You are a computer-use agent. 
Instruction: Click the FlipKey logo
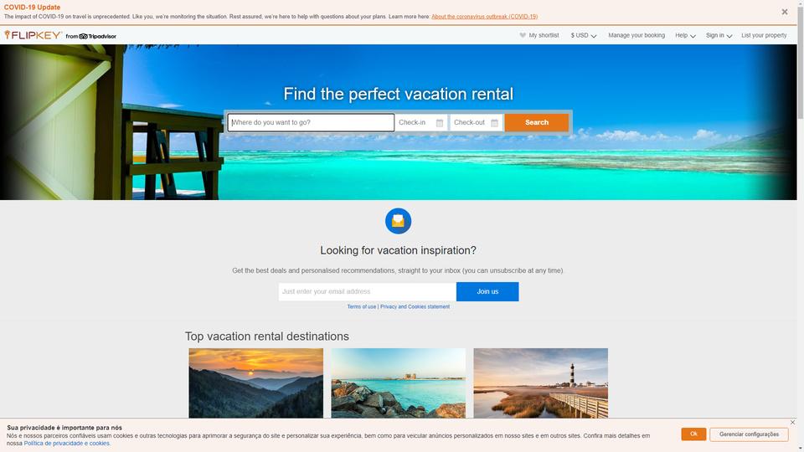point(33,35)
